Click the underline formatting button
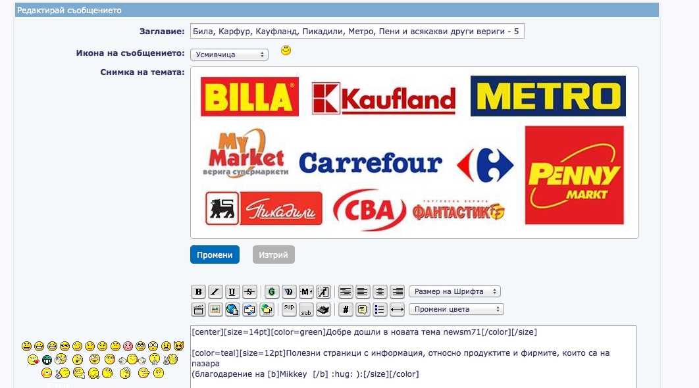Image resolution: width=699 pixels, height=388 pixels. pyautogui.click(x=232, y=291)
